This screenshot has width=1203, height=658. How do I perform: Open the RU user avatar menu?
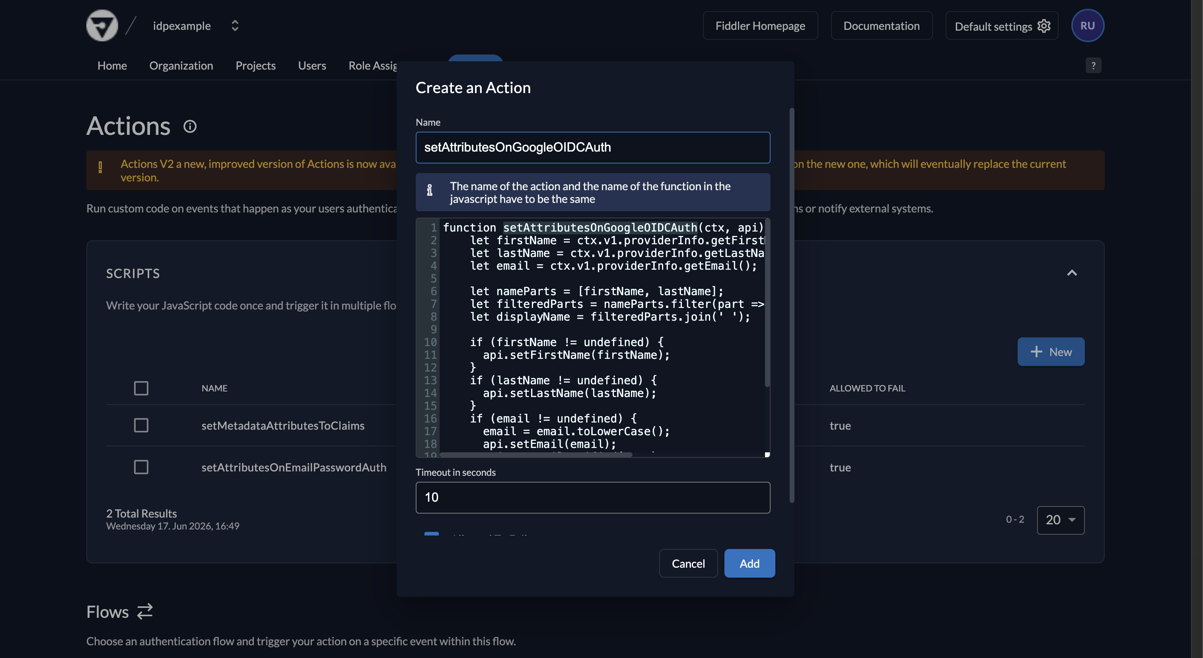click(1087, 26)
